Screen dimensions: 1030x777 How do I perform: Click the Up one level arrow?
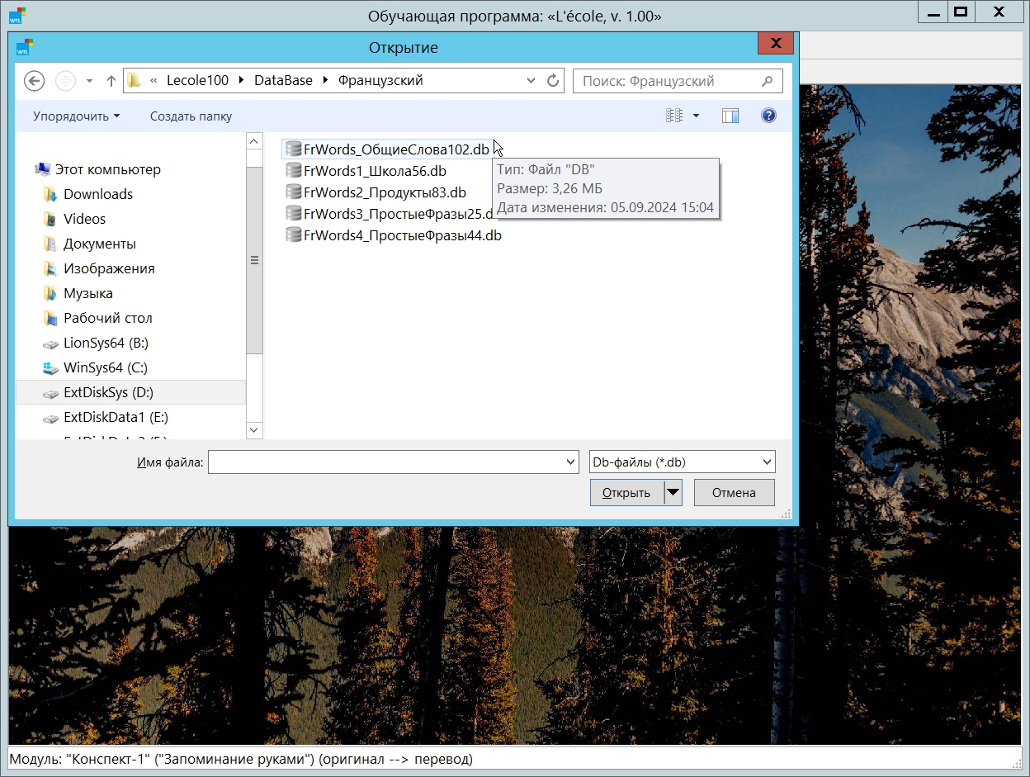click(x=111, y=81)
